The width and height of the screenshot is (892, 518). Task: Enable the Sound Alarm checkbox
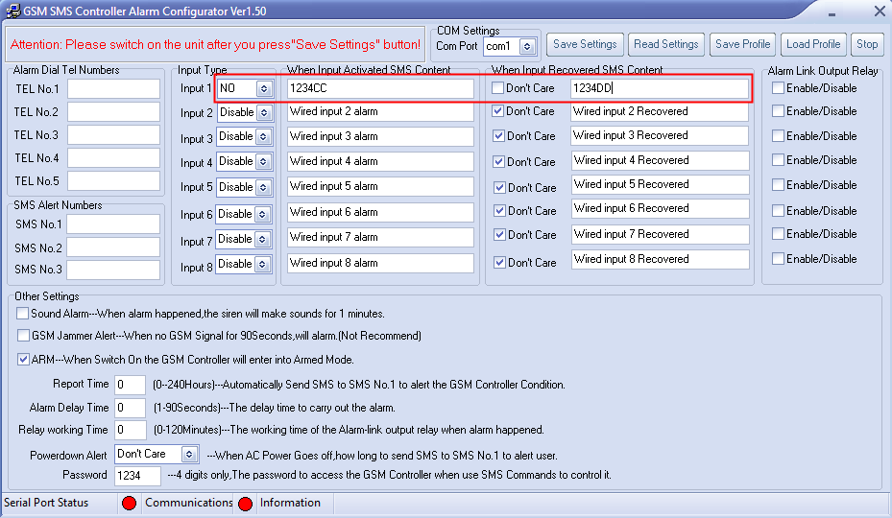[23, 314]
